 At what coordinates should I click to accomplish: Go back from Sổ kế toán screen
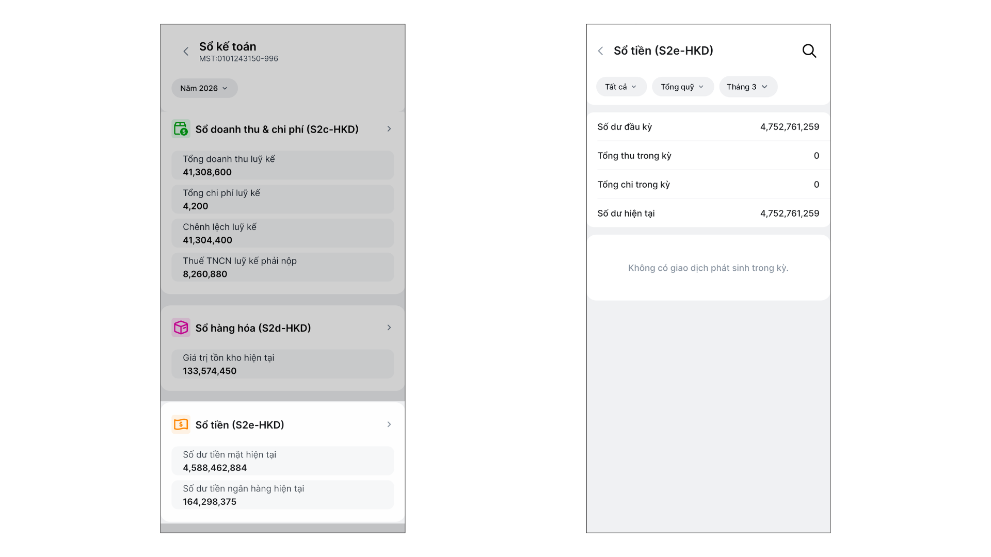pos(186,52)
